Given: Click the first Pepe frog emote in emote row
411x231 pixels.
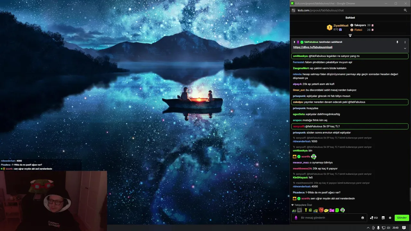Looking at the screenshot, I should coord(294,210).
